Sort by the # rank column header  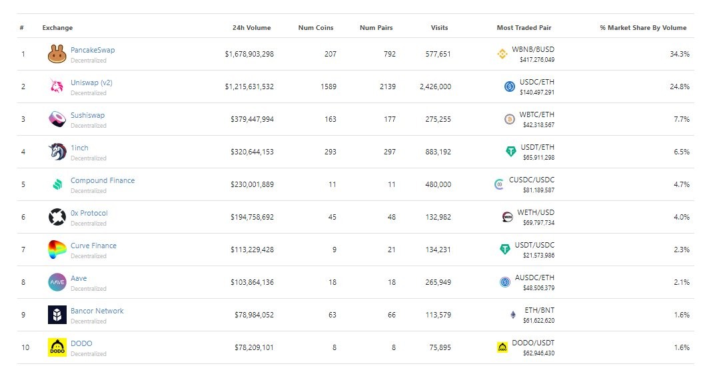pyautogui.click(x=22, y=28)
